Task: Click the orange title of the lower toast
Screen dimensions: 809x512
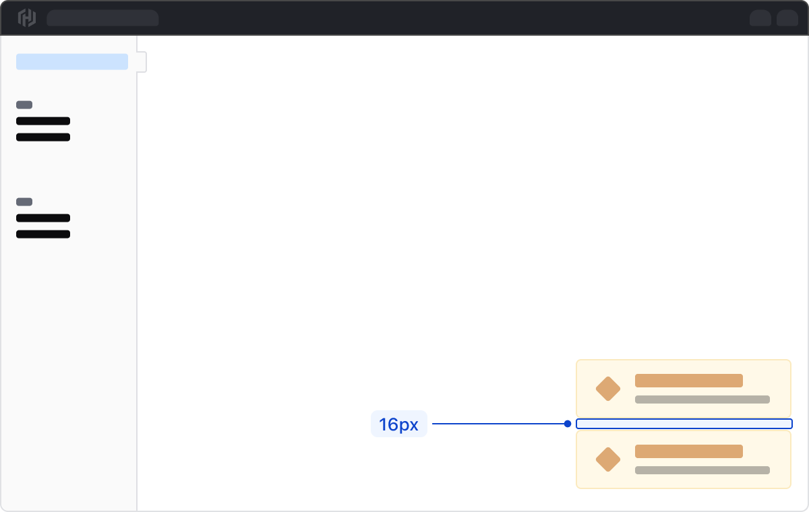Action: 688,451
